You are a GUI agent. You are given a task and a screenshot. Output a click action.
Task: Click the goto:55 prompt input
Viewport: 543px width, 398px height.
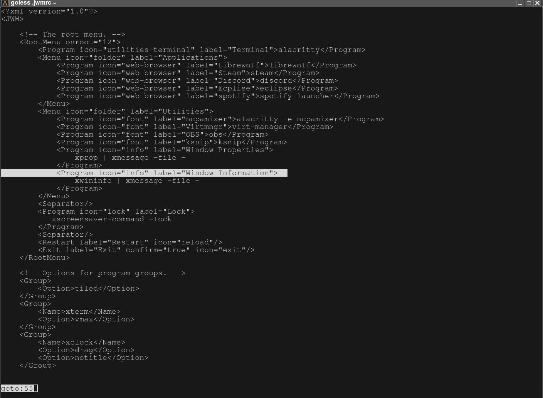click(x=19, y=388)
